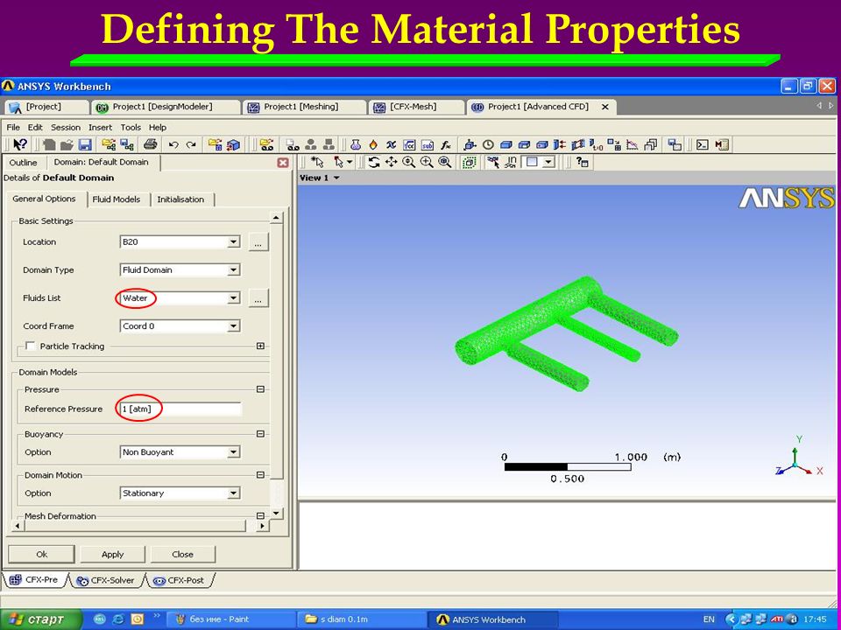Image resolution: width=841 pixels, height=630 pixels.
Task: Click the User Function fx icon
Action: [446, 144]
